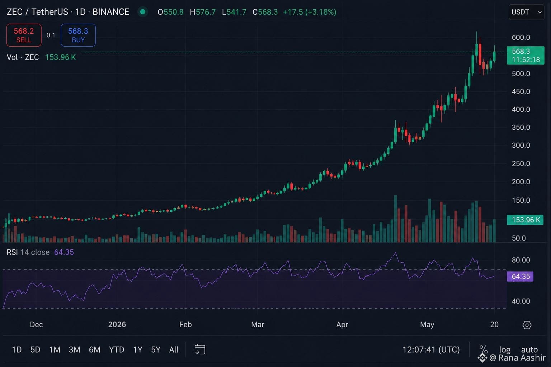Click the 600.0 price axis label
Screen dimensions: 551x367
[521, 37]
